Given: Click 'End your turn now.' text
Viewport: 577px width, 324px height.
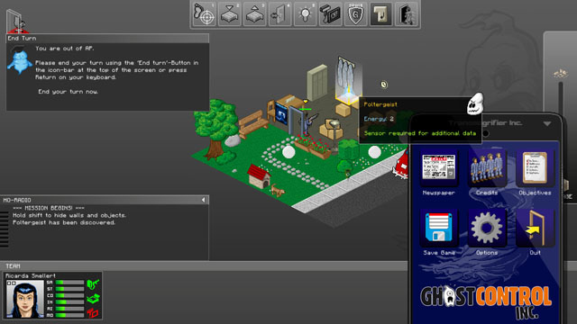Looking at the screenshot, I should click(69, 92).
